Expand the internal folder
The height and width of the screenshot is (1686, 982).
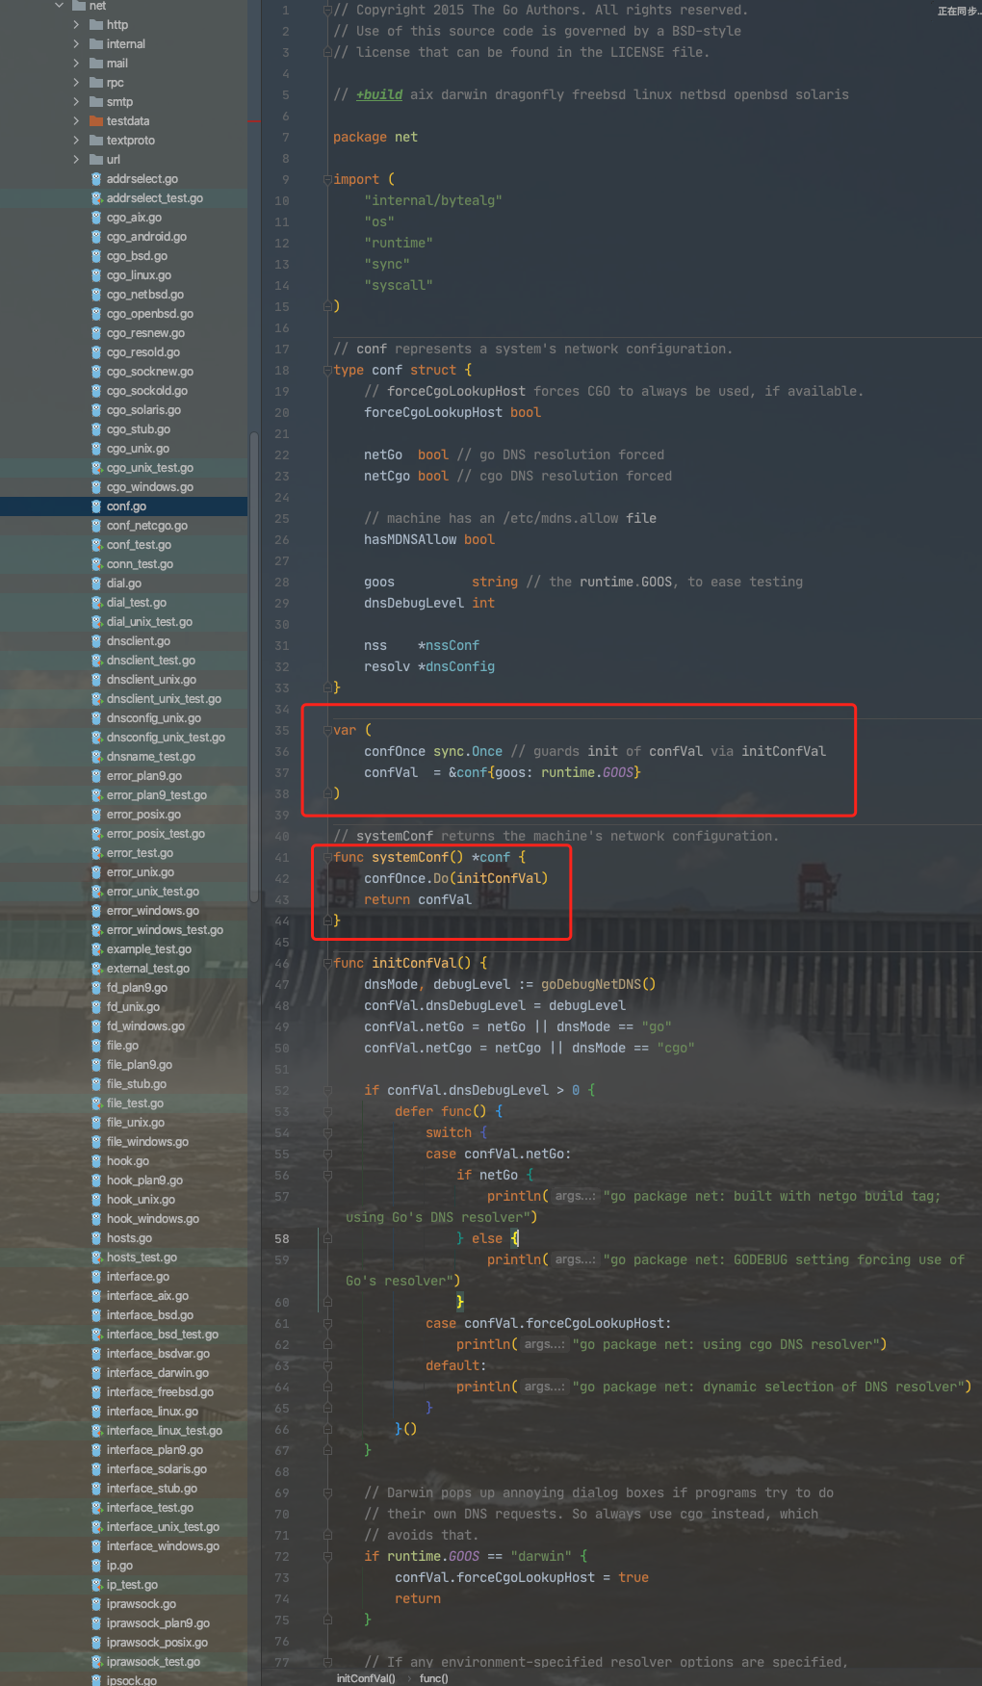pyautogui.click(x=76, y=44)
